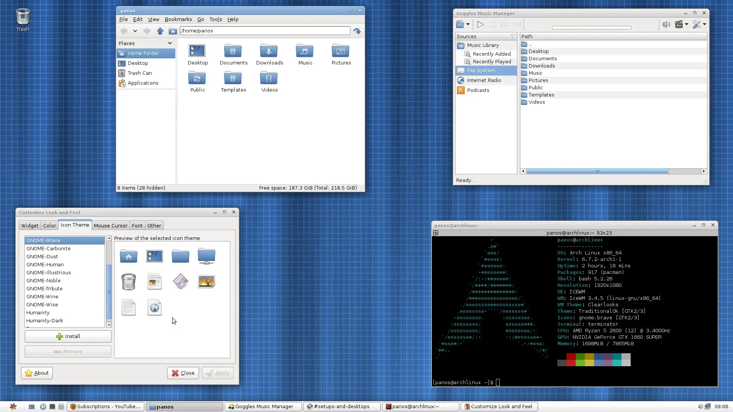Image resolution: width=733 pixels, height=412 pixels.
Task: Open the Music folder icon in panos window
Action: pyautogui.click(x=305, y=55)
